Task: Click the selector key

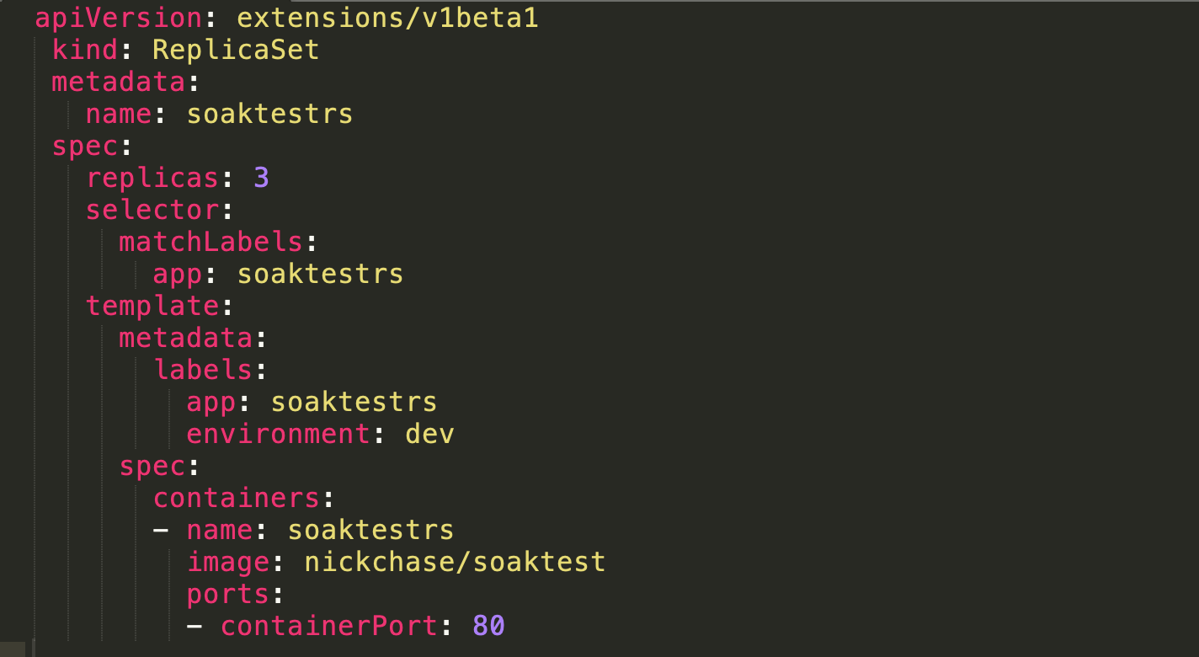Action: (x=152, y=210)
